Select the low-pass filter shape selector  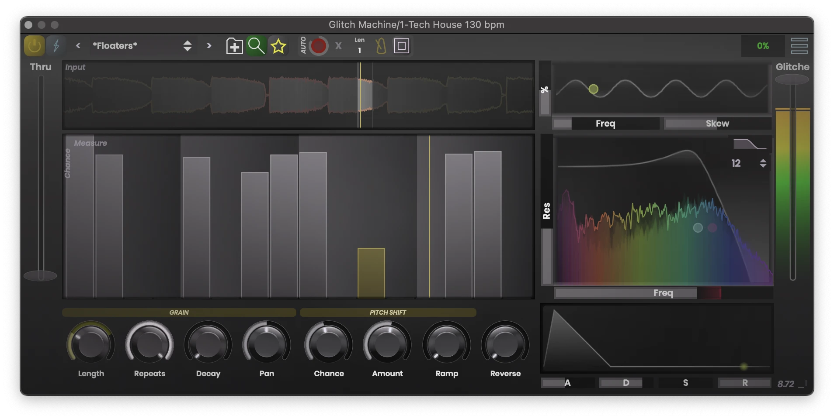coord(749,144)
